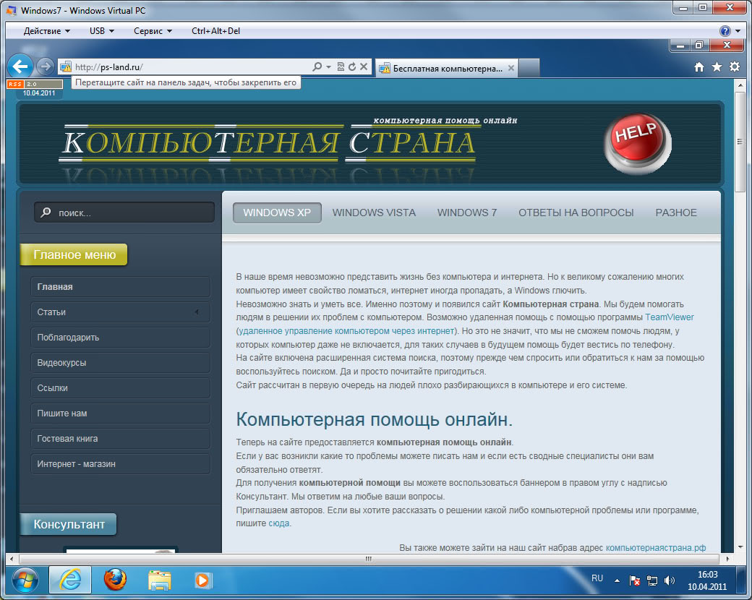Click the IE forward arrow button

[46, 67]
